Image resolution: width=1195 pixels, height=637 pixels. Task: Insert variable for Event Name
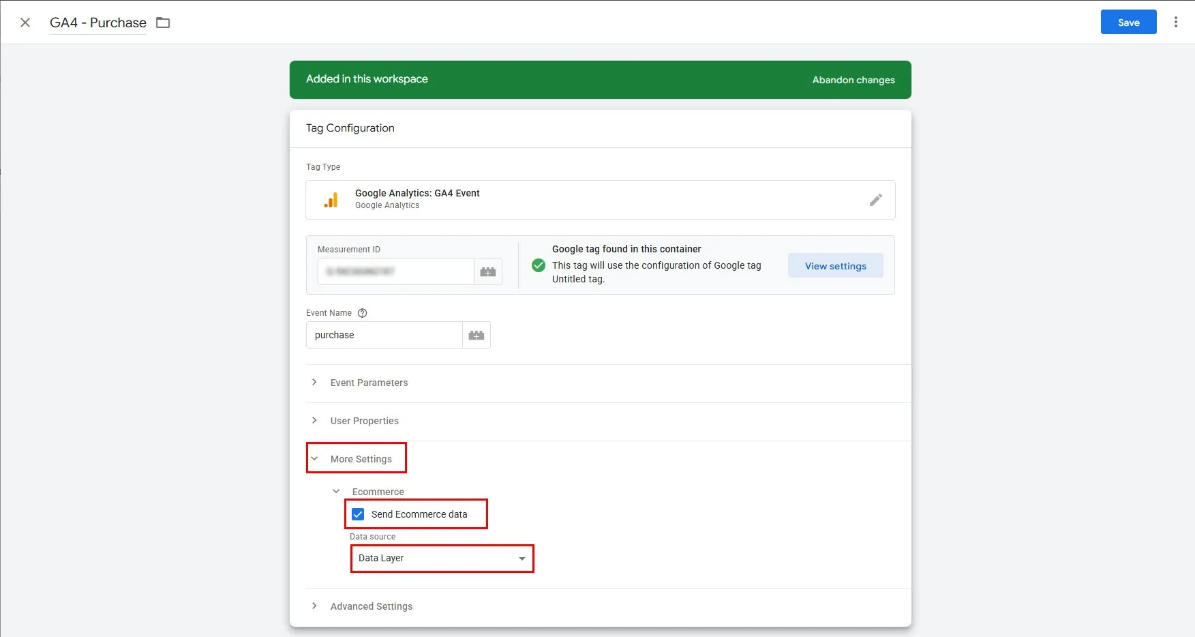pyautogui.click(x=477, y=335)
